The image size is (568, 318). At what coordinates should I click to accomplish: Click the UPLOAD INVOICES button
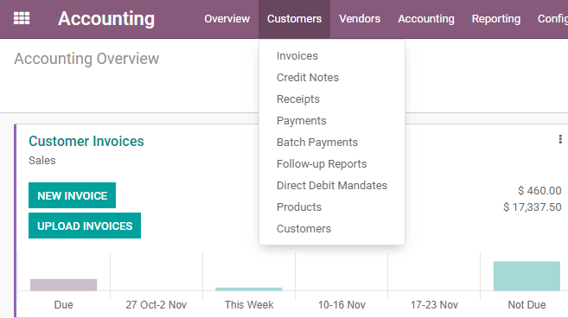85,226
